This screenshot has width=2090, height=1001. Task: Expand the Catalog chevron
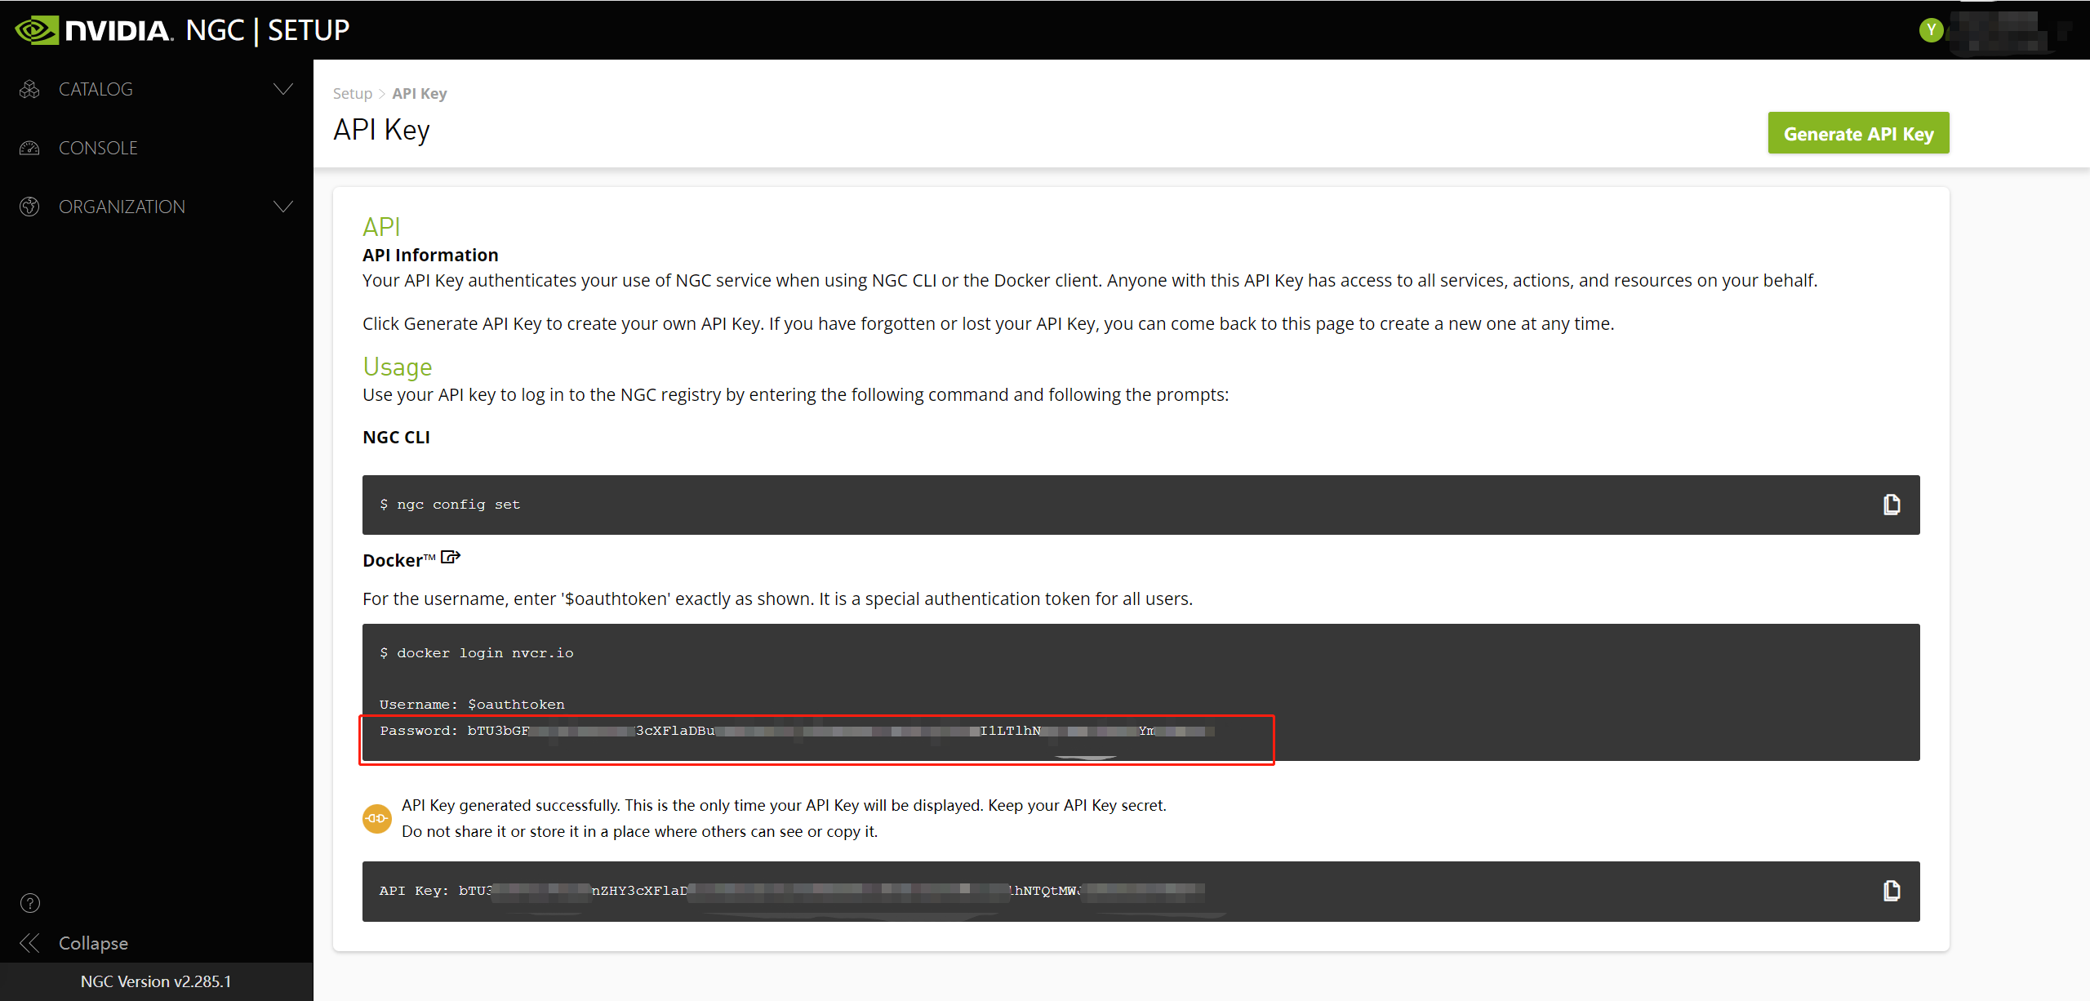[x=283, y=89]
